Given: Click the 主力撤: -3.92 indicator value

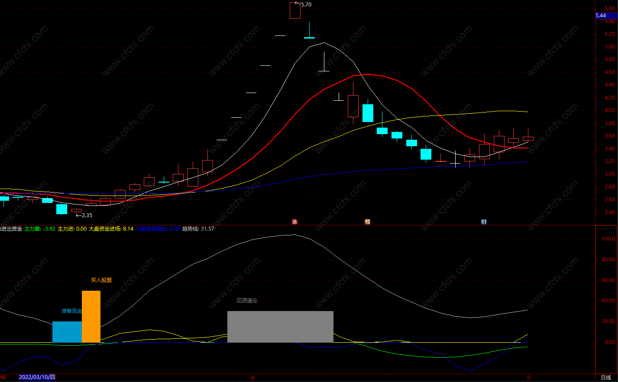Looking at the screenshot, I should click(40, 229).
